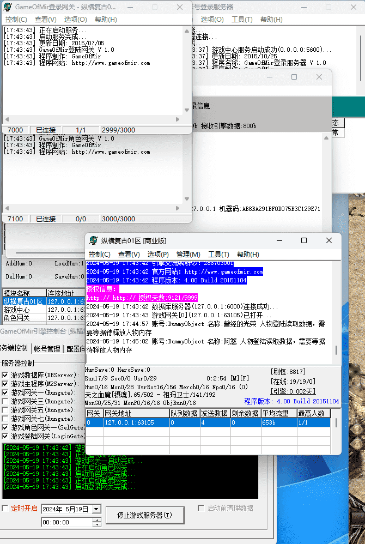Click the 程序版本: 4.00 Build 20151104 blue label
This screenshot has width=365, height=544.
coord(291,401)
